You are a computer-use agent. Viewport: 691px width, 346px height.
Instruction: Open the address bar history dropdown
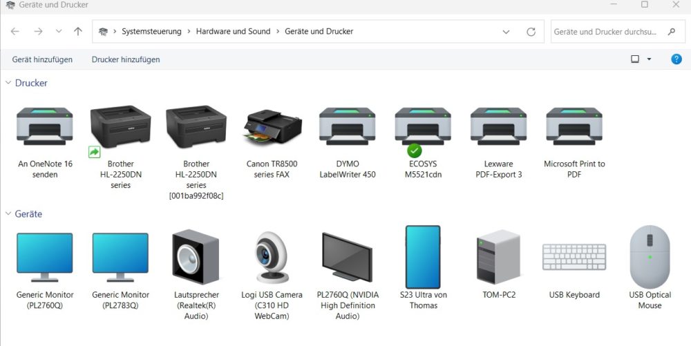point(506,32)
